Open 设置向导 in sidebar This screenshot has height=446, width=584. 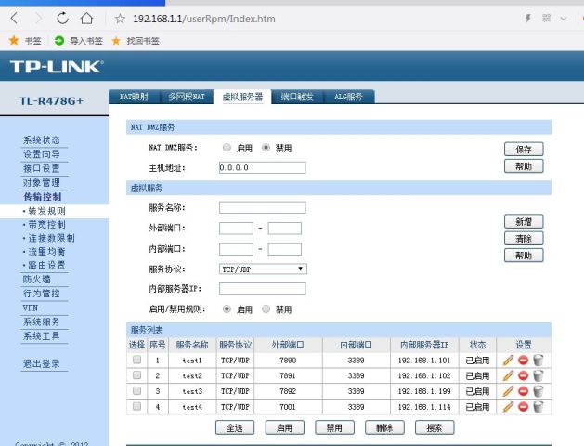pos(42,154)
